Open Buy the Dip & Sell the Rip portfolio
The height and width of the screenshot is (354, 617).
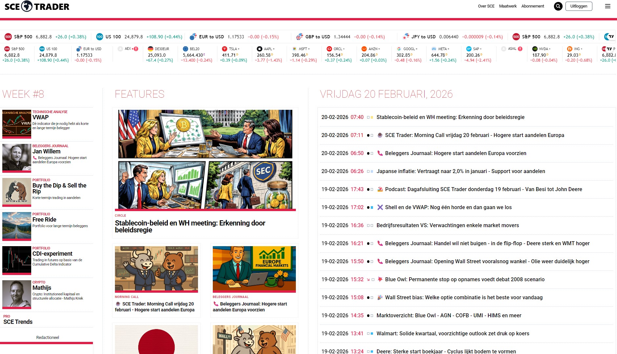click(x=59, y=188)
